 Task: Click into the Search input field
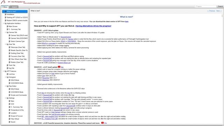(x=205, y=6)
